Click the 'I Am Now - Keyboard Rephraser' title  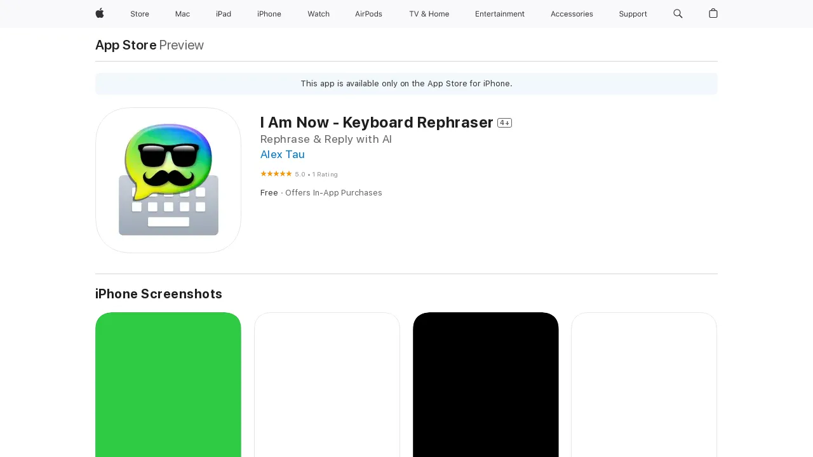pyautogui.click(x=377, y=123)
